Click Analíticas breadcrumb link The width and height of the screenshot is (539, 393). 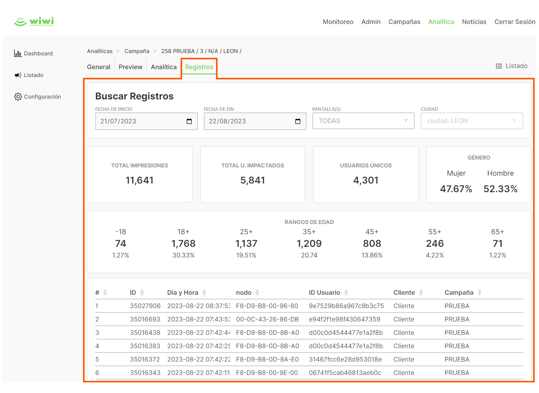click(100, 51)
